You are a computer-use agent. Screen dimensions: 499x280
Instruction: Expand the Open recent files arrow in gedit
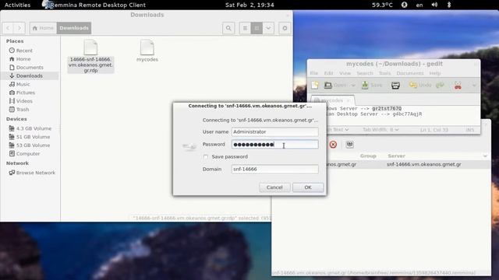[353, 85]
